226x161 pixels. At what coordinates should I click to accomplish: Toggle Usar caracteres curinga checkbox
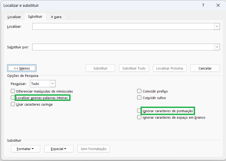tap(13, 104)
